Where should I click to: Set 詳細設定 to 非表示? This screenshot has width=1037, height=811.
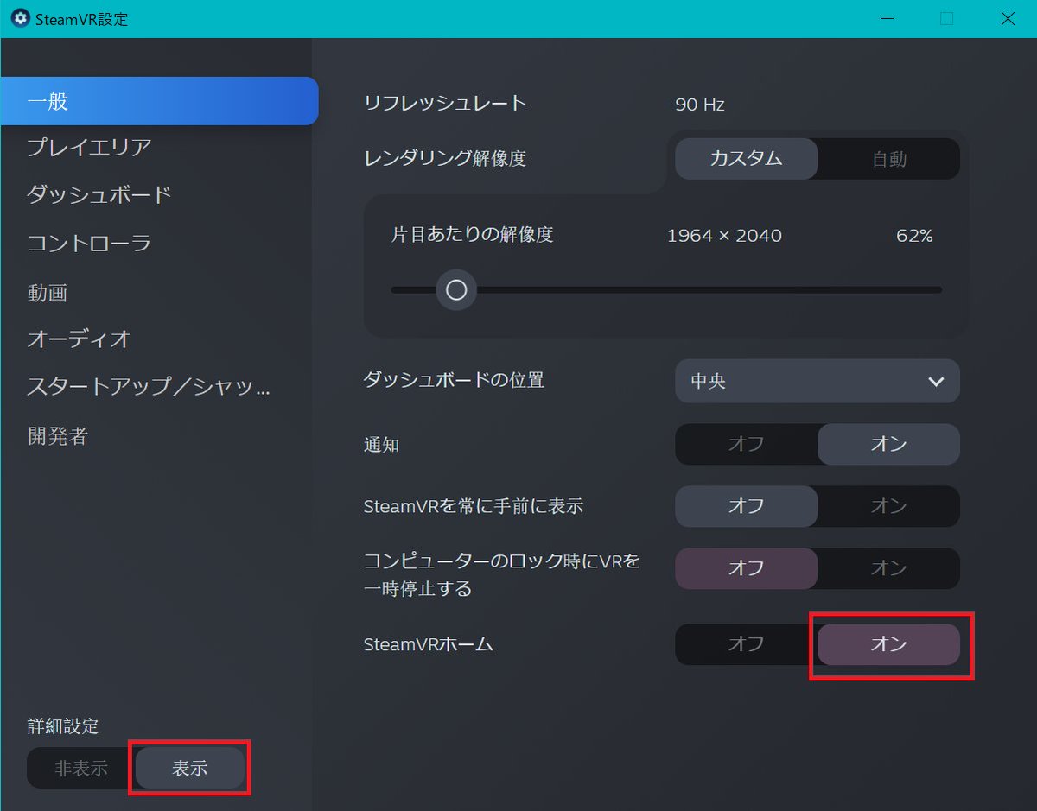[81, 768]
